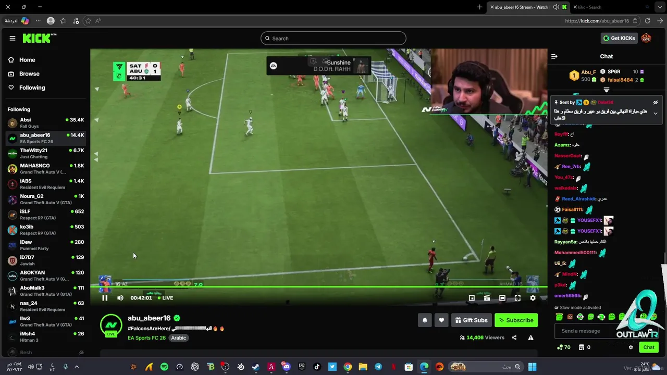The width and height of the screenshot is (667, 375).
Task: Open Spotify from taskbar
Action: point(164,367)
